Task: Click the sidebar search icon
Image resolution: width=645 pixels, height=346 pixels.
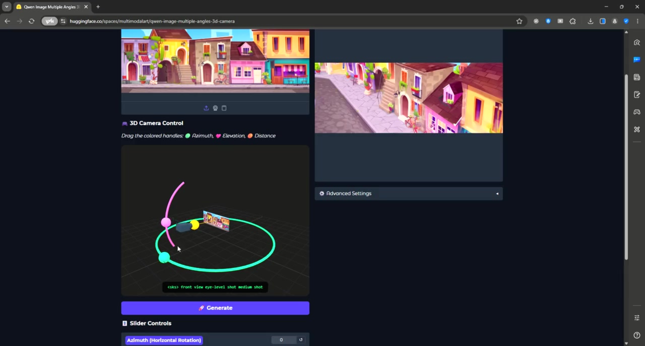Action: (x=637, y=43)
